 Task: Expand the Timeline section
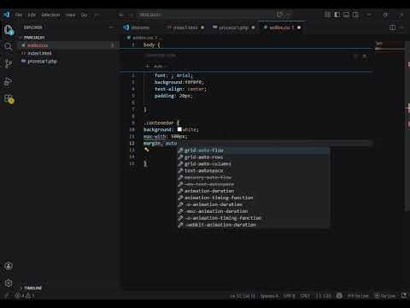[32, 288]
